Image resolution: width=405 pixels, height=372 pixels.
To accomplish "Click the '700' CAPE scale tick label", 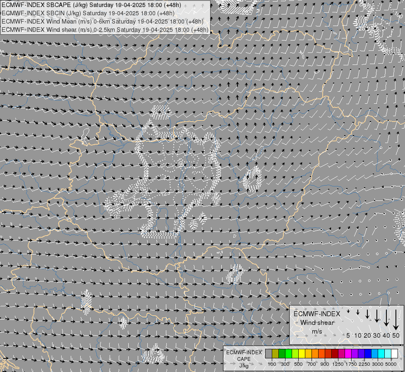I will pyautogui.click(x=312, y=364).
